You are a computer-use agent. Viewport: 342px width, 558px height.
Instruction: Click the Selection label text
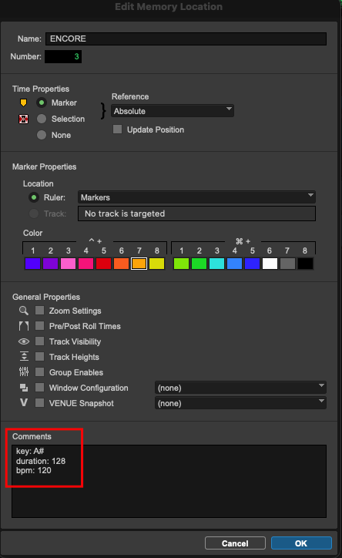[x=68, y=119]
